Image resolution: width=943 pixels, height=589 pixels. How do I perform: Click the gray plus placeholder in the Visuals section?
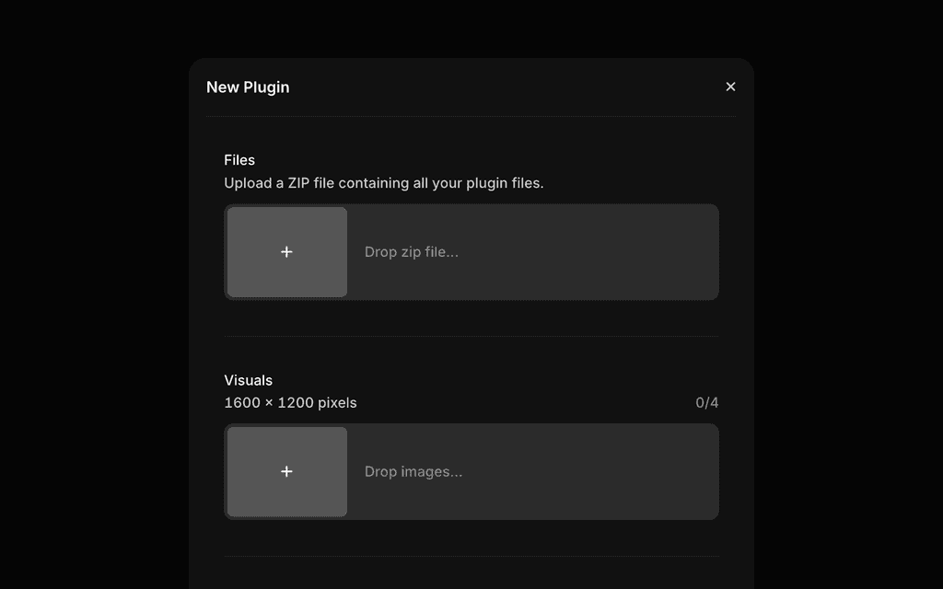point(286,470)
